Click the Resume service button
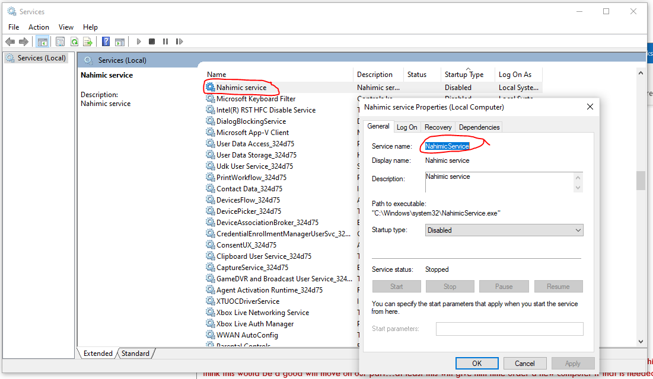This screenshot has height=379, width=653. pos(558,286)
